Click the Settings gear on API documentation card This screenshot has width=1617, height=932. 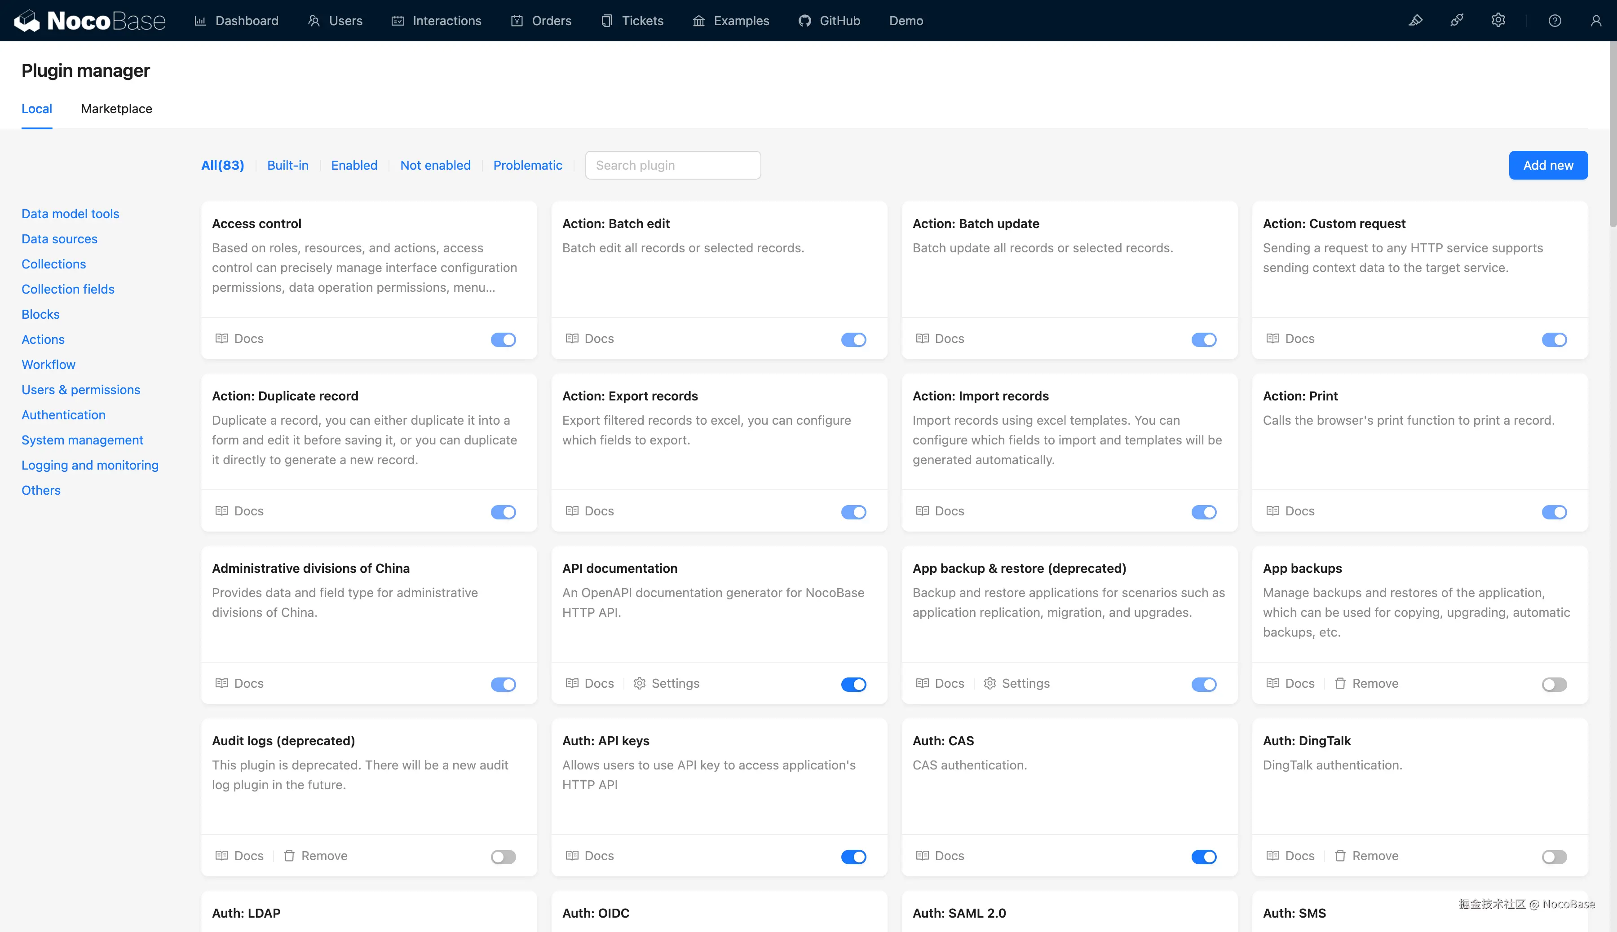click(639, 683)
